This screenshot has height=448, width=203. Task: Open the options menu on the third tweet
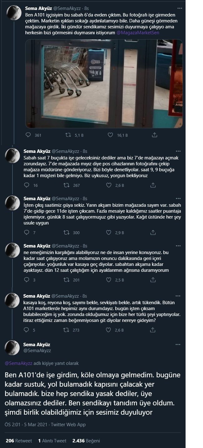(x=178, y=198)
